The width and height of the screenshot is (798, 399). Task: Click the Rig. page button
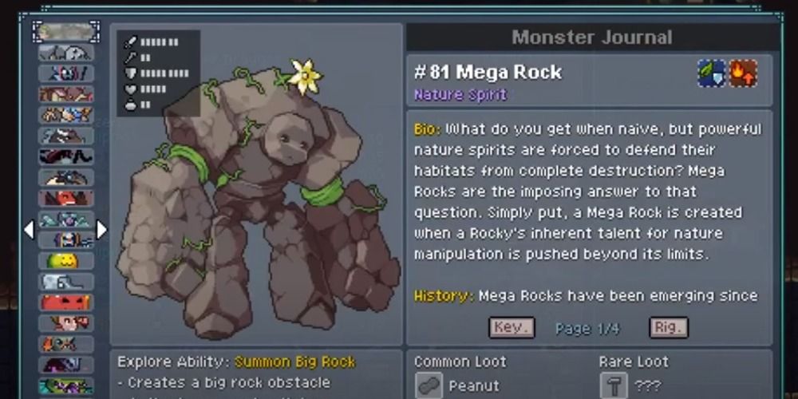669,328
